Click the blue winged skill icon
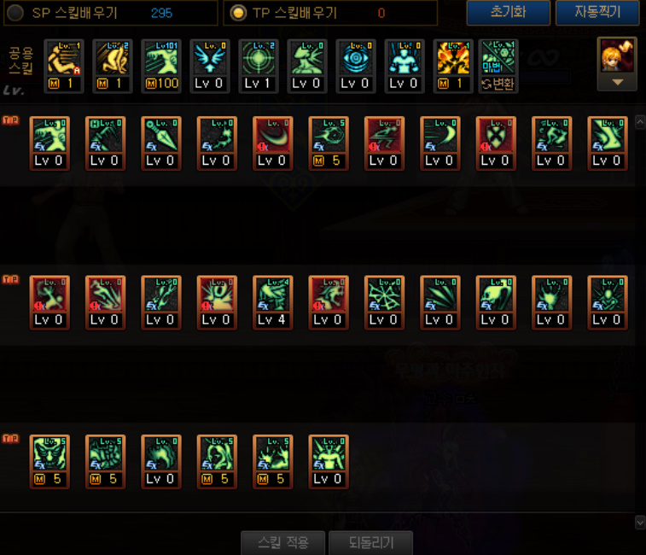This screenshot has width=646, height=555. (x=210, y=66)
